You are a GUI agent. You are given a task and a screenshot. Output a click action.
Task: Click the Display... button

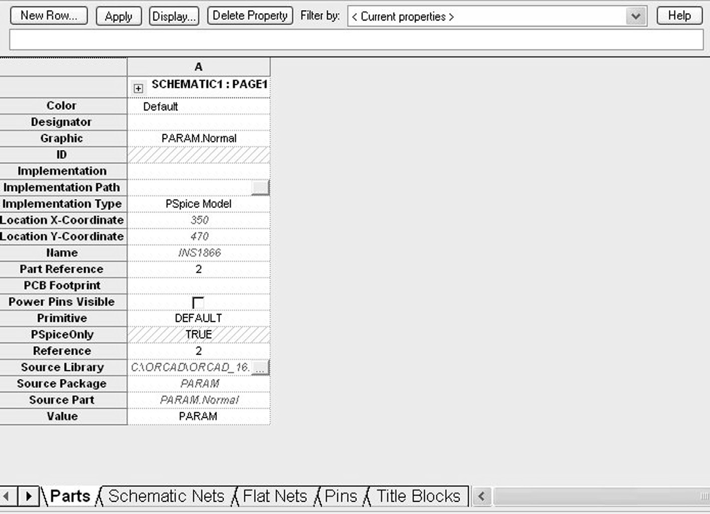[x=174, y=17]
